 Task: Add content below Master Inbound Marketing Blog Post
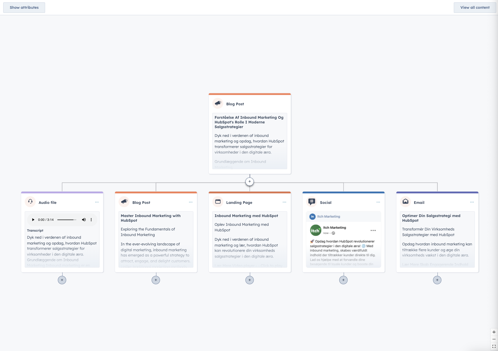click(x=156, y=280)
